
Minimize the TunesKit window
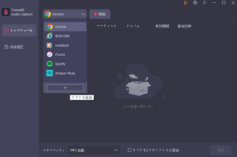click(x=214, y=3)
